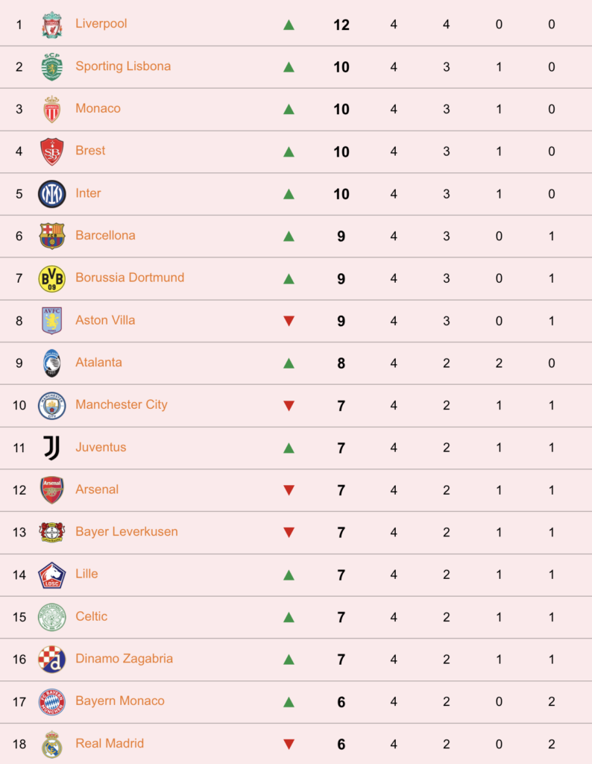This screenshot has width=592, height=764.
Task: Select the Arsenal cannon crest
Action: click(x=51, y=489)
